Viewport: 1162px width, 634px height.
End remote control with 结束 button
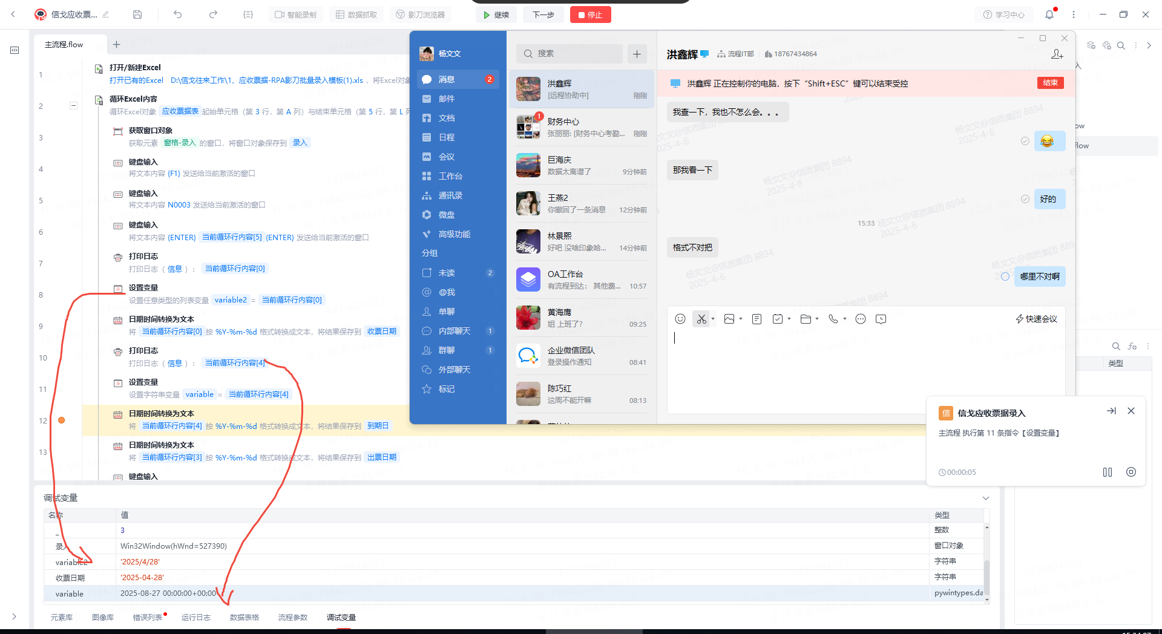1050,83
